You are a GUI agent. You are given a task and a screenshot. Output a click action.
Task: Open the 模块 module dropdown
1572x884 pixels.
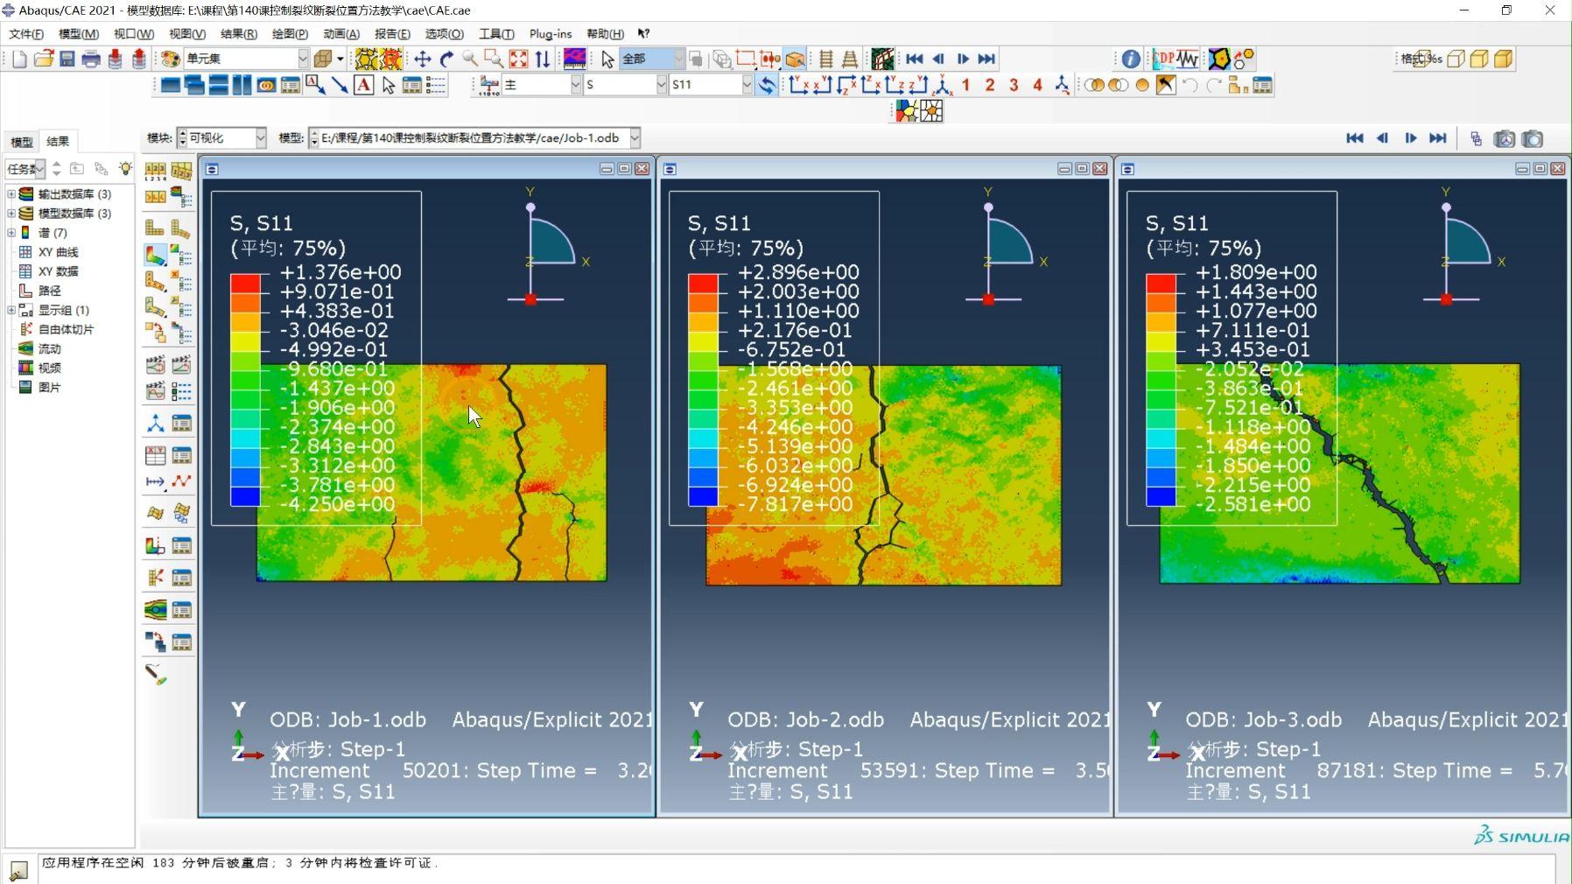point(259,138)
